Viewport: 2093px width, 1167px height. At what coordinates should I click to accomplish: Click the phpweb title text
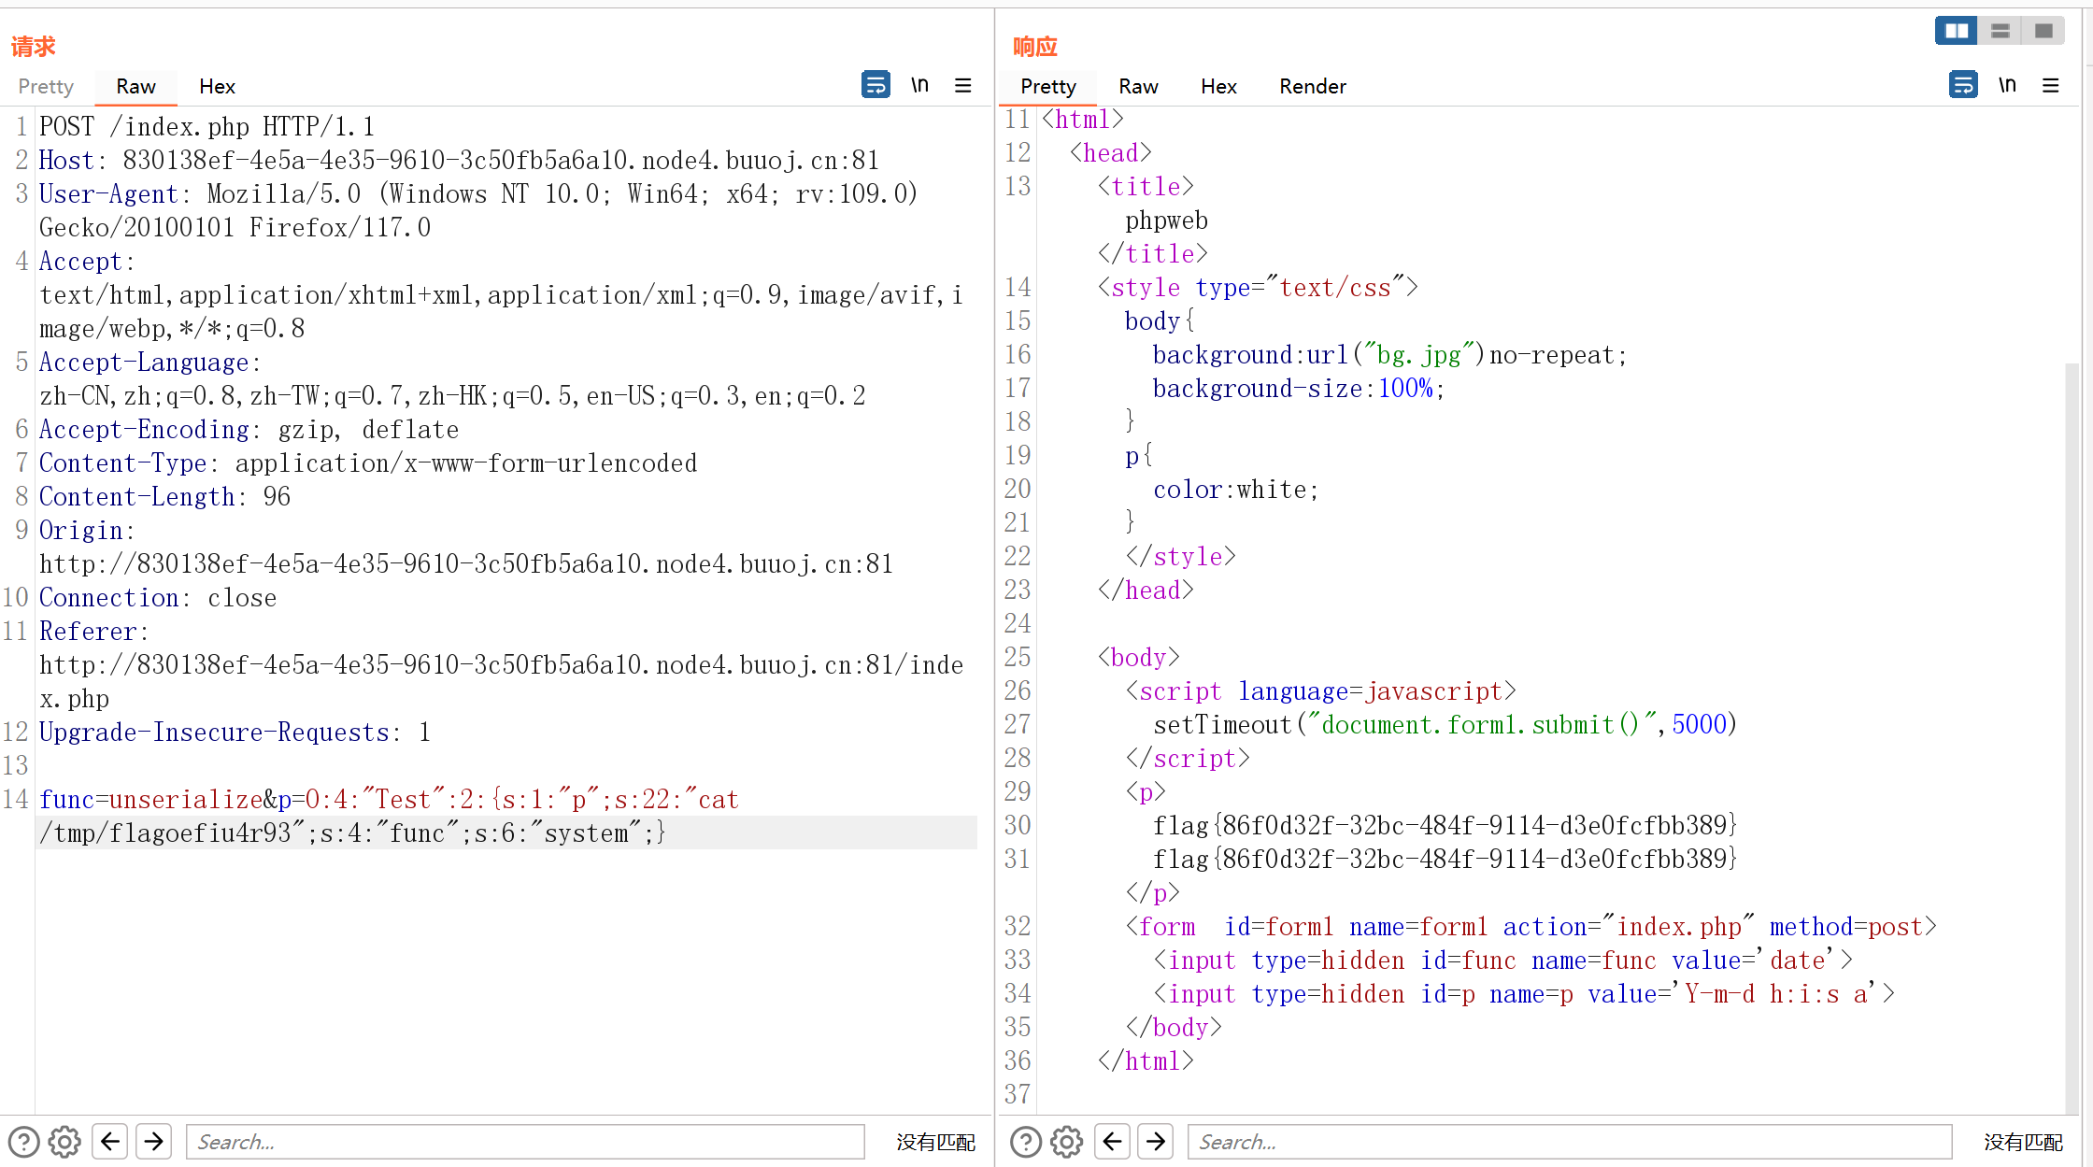(x=1166, y=220)
